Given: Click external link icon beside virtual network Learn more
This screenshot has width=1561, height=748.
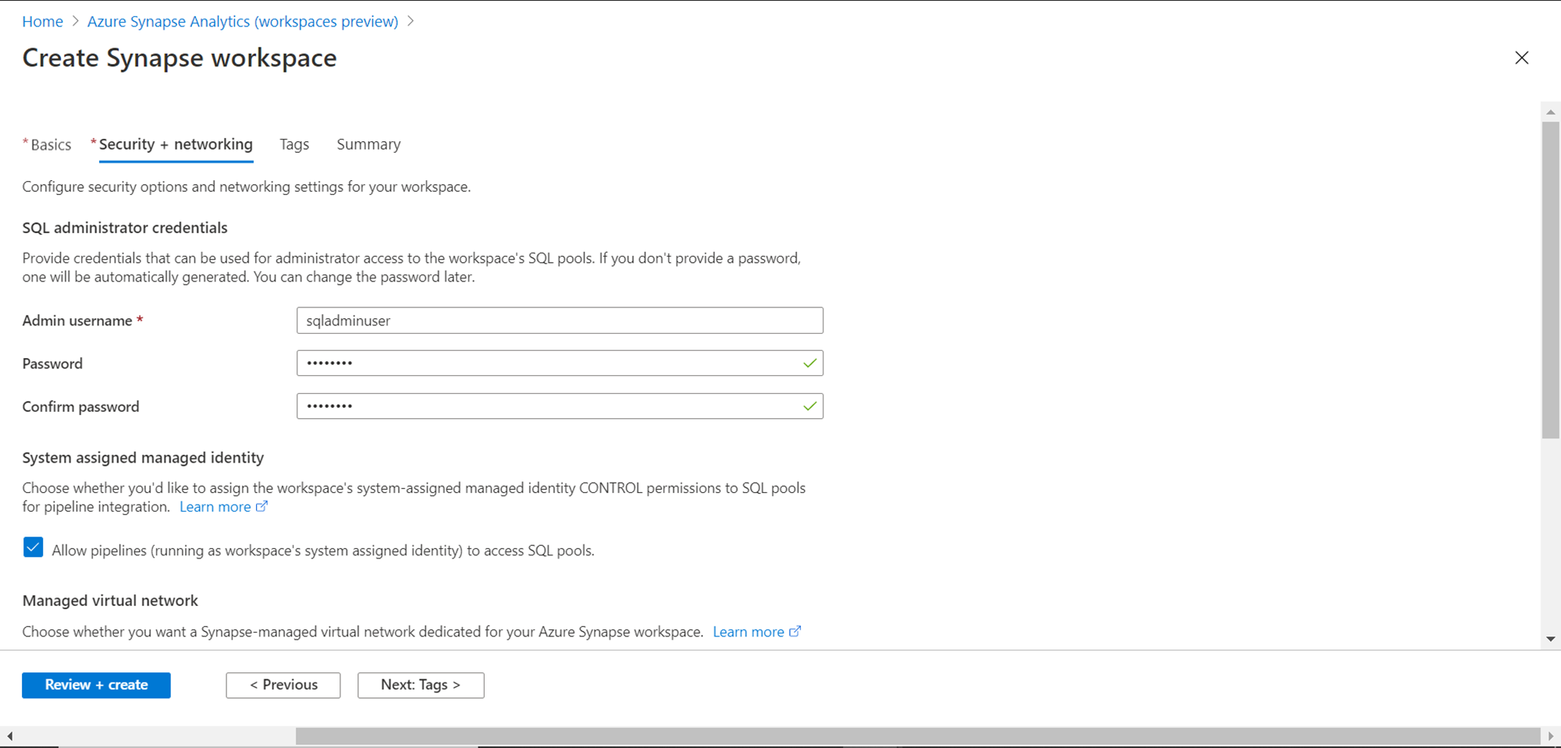Looking at the screenshot, I should coord(795,632).
